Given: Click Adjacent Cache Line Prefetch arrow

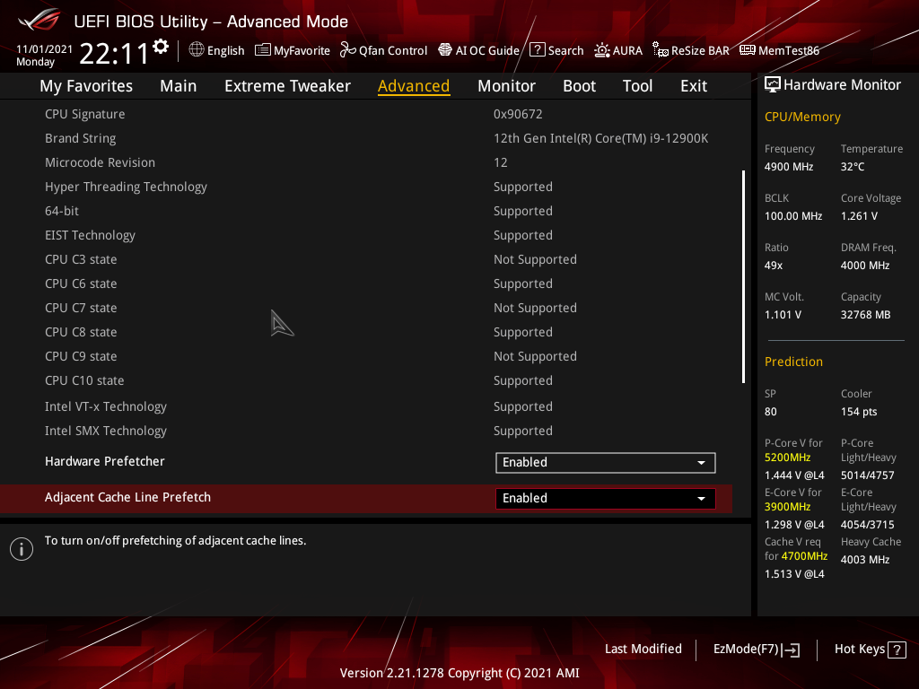Looking at the screenshot, I should [701, 499].
